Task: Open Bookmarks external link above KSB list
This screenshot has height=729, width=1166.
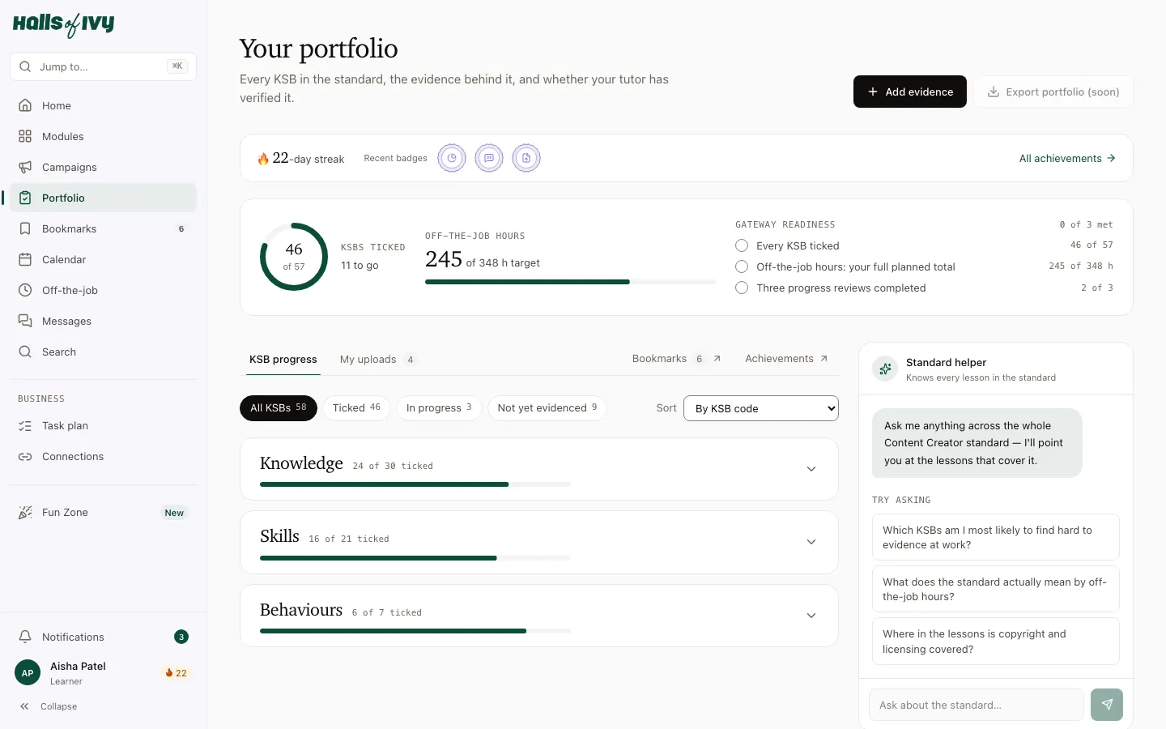Action: pyautogui.click(x=676, y=359)
